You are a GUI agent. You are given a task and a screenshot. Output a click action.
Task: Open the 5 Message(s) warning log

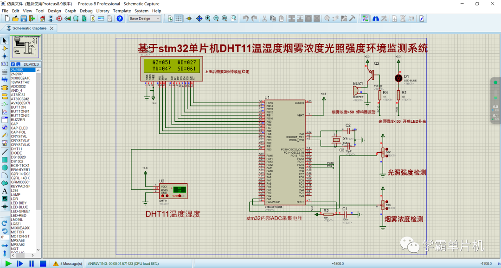pos(67,263)
